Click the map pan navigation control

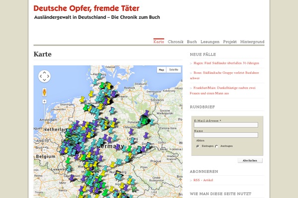click(44, 76)
